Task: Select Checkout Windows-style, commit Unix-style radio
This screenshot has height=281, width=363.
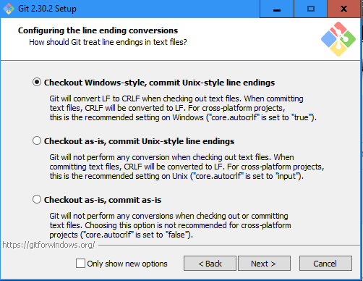Action: point(37,83)
